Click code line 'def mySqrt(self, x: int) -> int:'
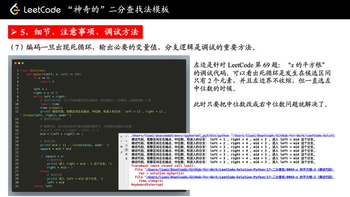The image size is (350, 197). (x=54, y=74)
